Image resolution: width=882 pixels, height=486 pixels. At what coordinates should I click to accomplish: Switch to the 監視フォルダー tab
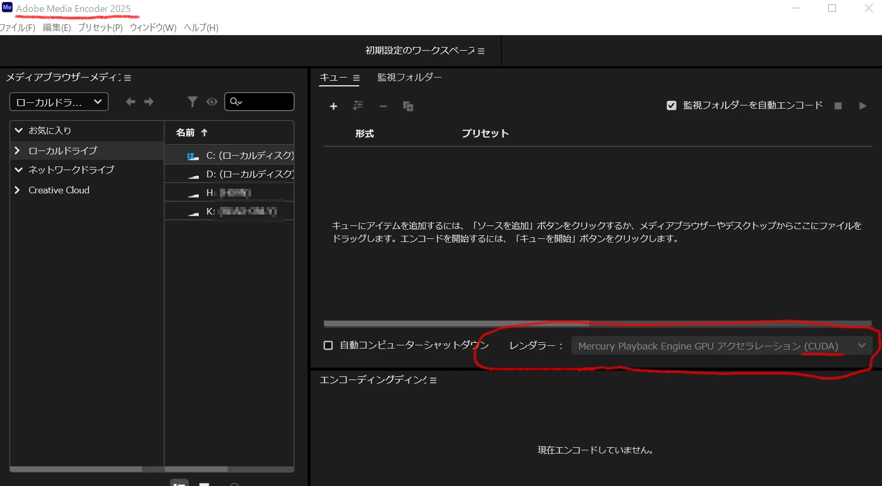(x=409, y=78)
